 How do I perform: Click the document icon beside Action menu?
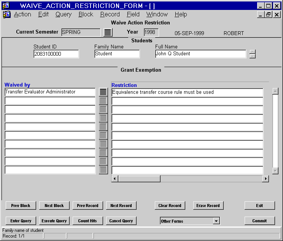(x=6, y=14)
